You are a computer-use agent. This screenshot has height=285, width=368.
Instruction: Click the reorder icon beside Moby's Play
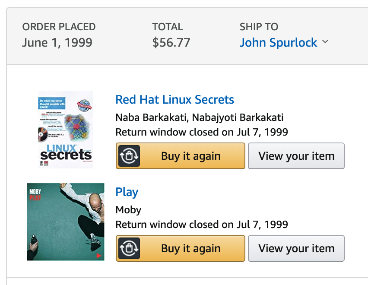point(129,248)
